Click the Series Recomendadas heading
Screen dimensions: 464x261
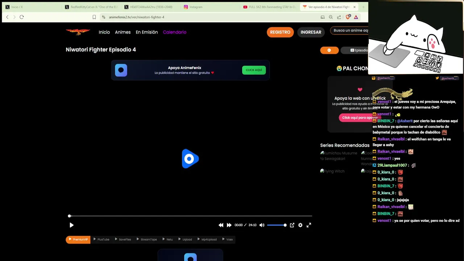click(x=345, y=145)
